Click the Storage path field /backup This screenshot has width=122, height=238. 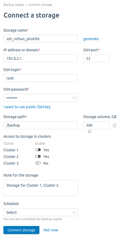(41, 125)
